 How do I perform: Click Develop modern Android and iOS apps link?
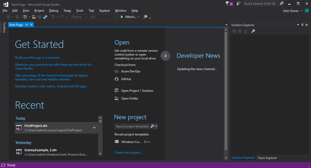(51, 86)
